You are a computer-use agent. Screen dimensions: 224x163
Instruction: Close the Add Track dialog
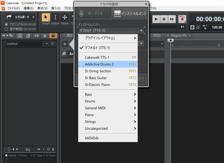146,4
